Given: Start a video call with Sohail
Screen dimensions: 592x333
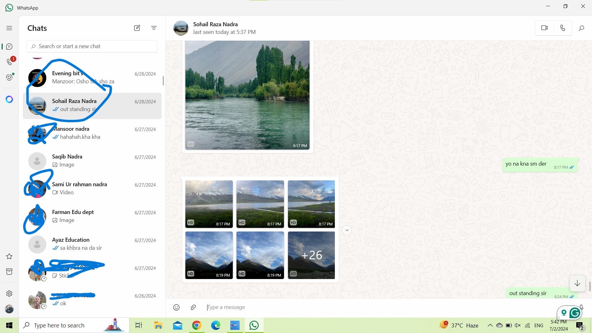Looking at the screenshot, I should [x=545, y=28].
